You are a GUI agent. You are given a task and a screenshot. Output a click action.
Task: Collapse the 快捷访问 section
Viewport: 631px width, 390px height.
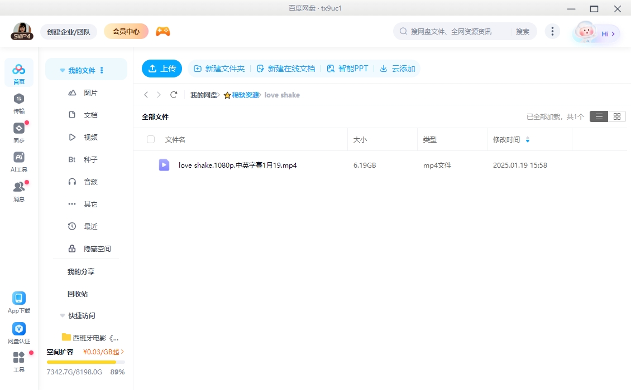point(62,315)
